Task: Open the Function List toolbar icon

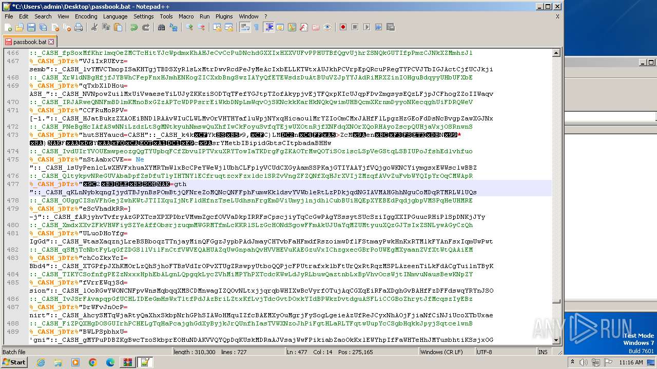Action: 304,27
